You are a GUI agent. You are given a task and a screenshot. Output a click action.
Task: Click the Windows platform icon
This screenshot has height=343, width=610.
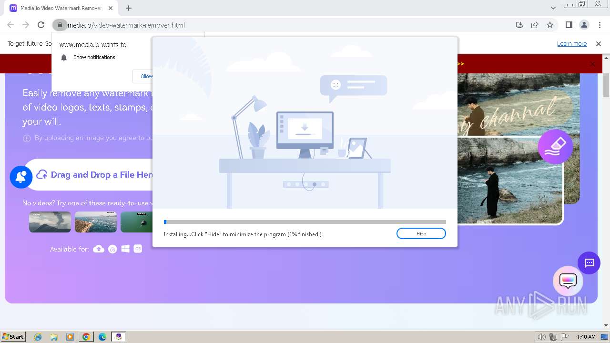click(x=125, y=249)
